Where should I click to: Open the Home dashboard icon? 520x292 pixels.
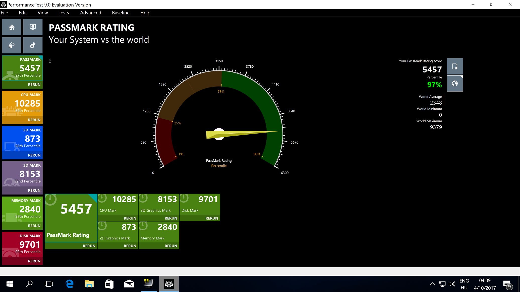click(x=12, y=27)
